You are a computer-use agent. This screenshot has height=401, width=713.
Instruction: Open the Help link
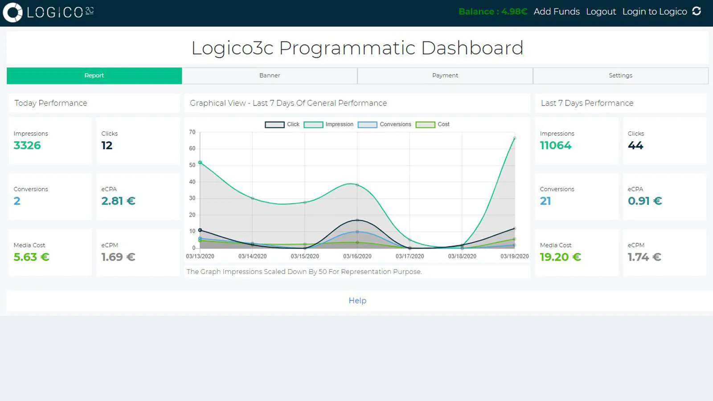(357, 301)
